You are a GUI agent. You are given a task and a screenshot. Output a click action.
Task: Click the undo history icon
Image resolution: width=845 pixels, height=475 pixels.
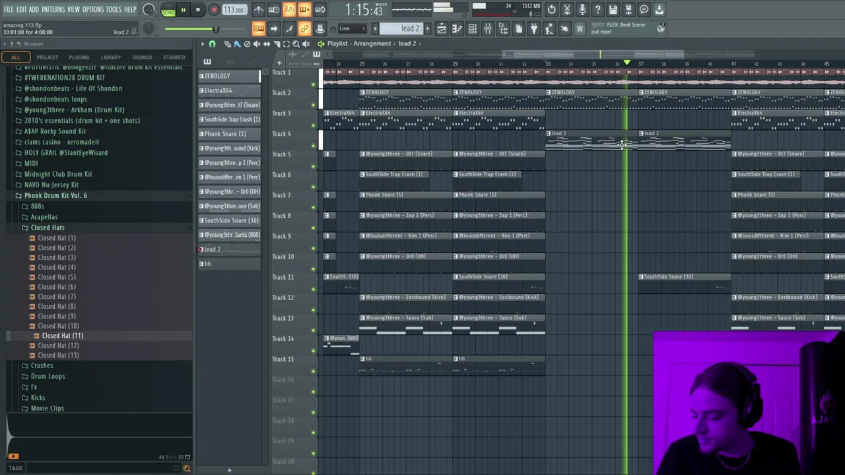[x=552, y=10]
